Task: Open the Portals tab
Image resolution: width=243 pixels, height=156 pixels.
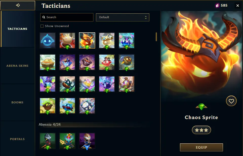Action: 17,139
